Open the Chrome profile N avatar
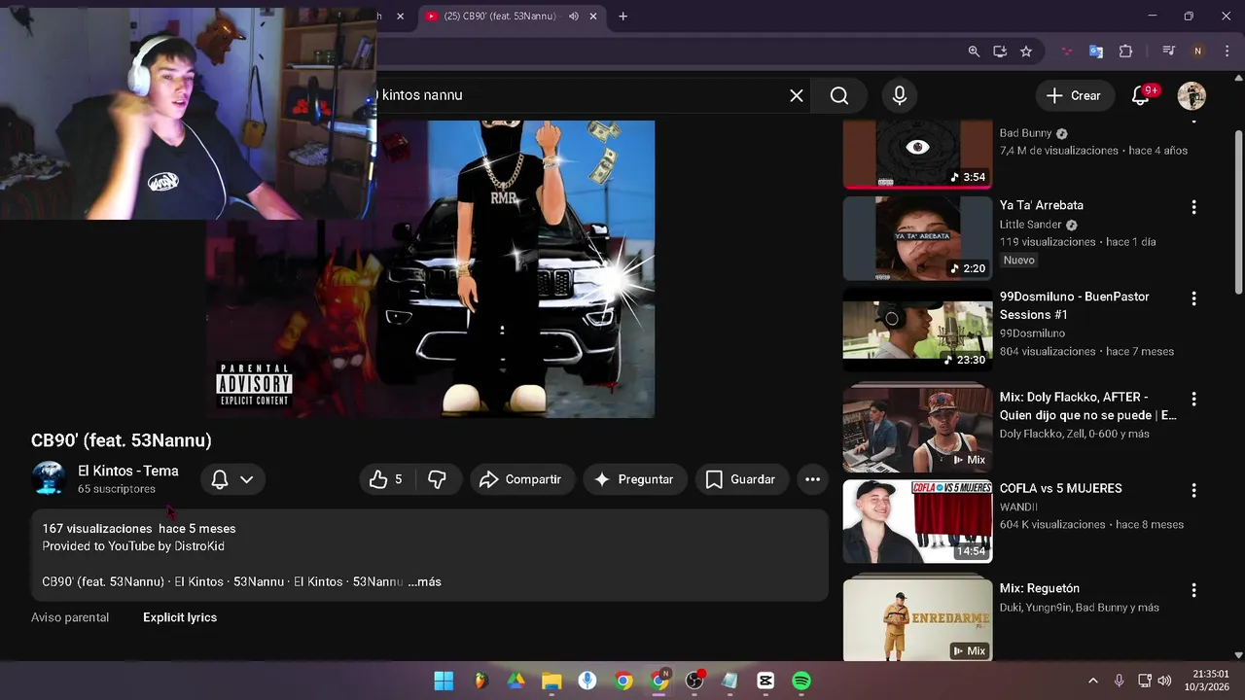Viewport: 1245px width, 700px height. point(1197,52)
